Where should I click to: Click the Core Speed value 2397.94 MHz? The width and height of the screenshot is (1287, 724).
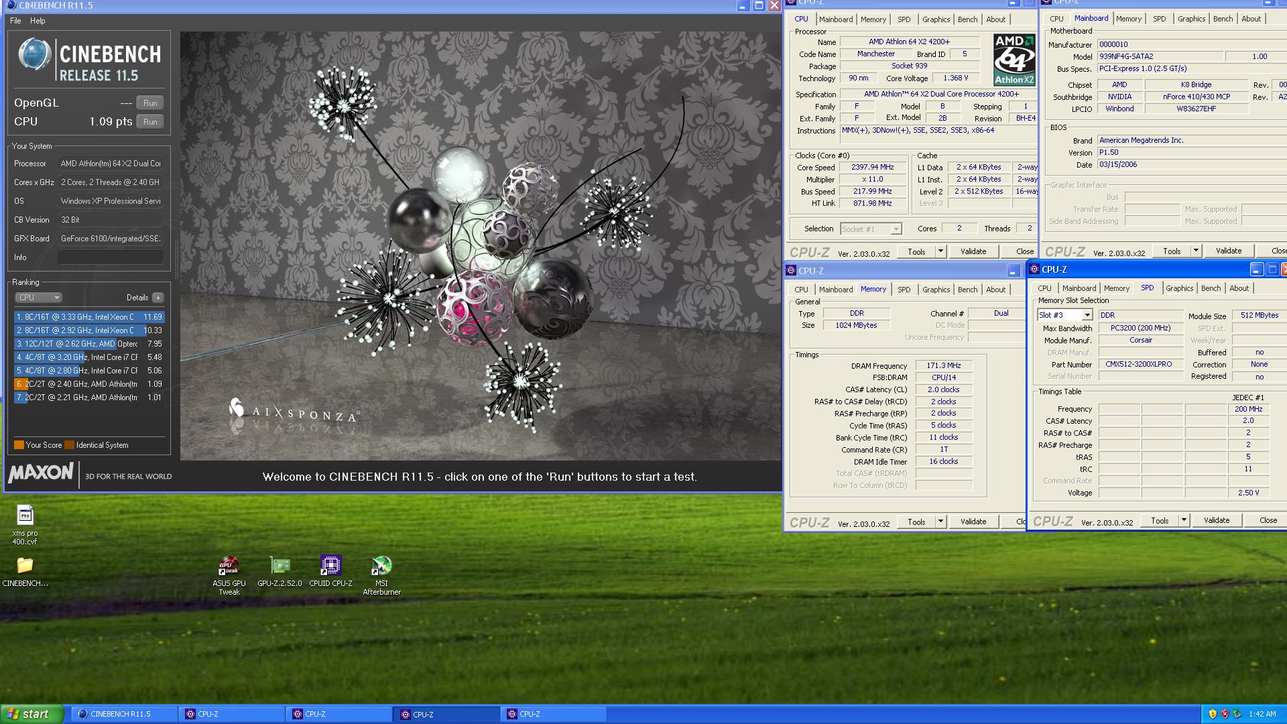click(x=872, y=168)
